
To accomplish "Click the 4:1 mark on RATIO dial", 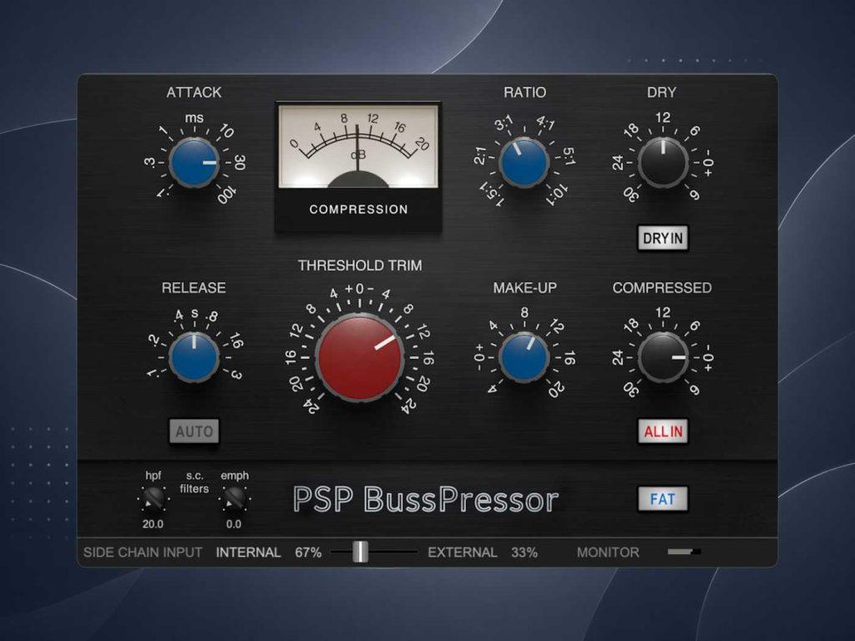I will click(545, 123).
